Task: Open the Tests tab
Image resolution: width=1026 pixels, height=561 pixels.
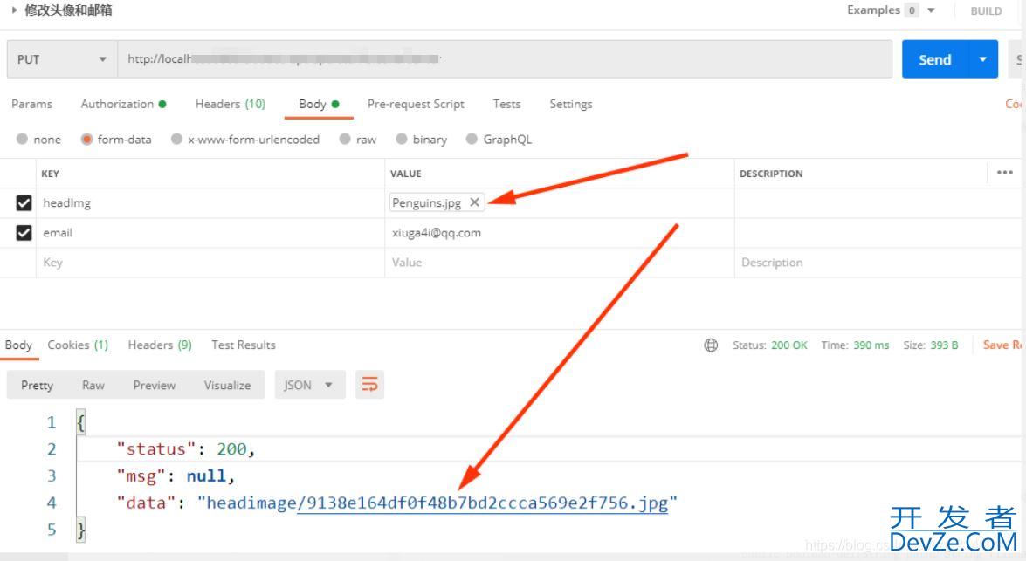Action: coord(506,104)
